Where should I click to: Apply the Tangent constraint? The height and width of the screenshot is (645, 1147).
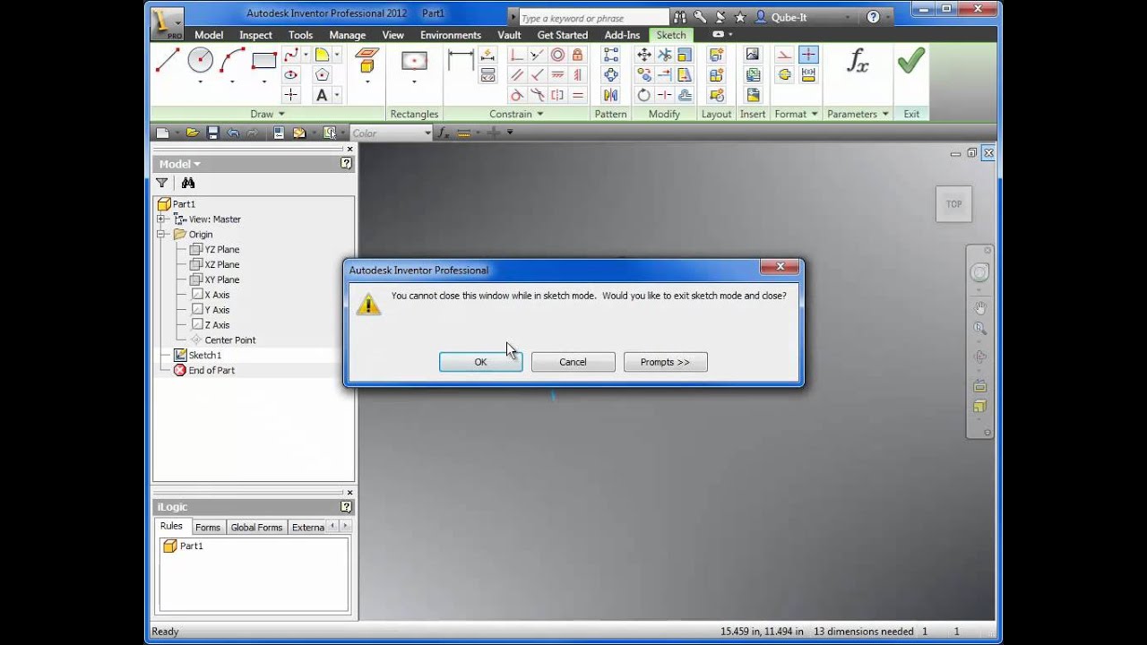tap(517, 95)
